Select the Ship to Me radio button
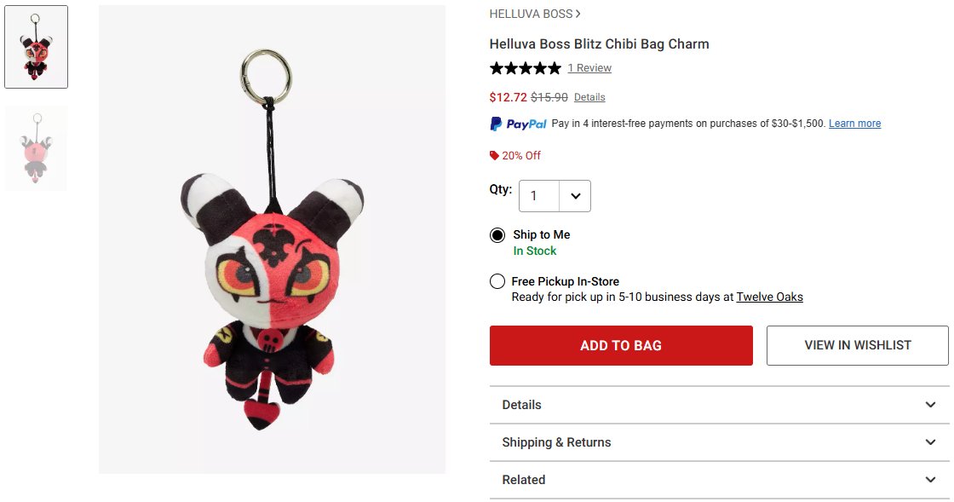The image size is (954, 502). (x=497, y=235)
